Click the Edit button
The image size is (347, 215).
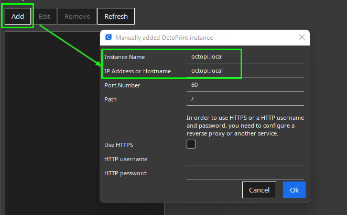pyautogui.click(x=44, y=16)
